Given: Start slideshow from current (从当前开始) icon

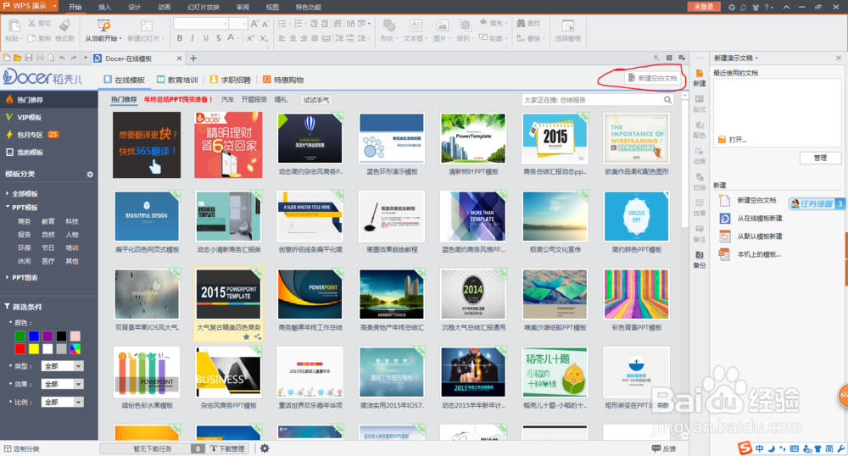Looking at the screenshot, I should click(103, 25).
